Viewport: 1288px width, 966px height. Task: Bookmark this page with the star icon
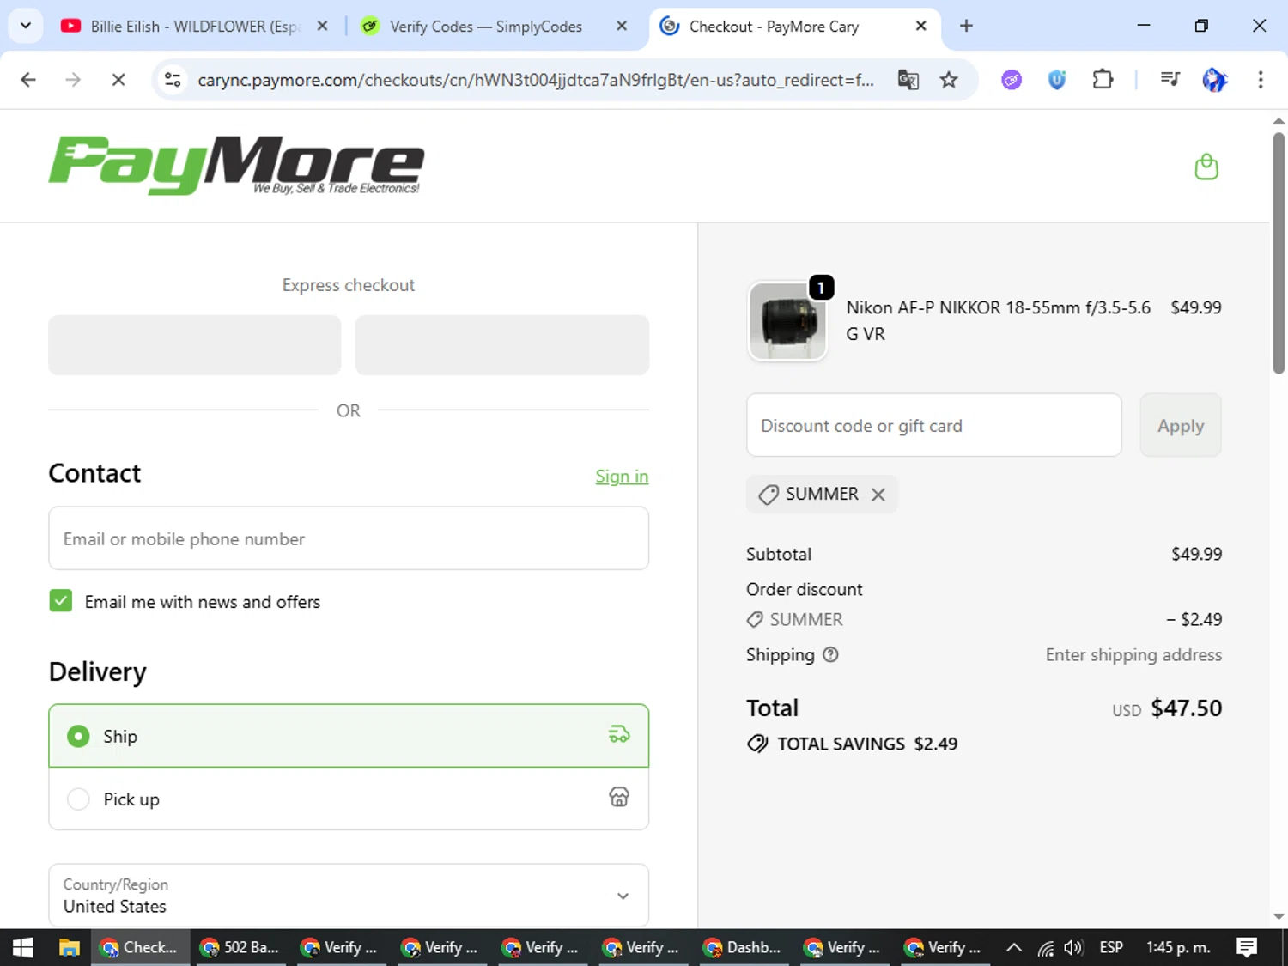pyautogui.click(x=948, y=80)
